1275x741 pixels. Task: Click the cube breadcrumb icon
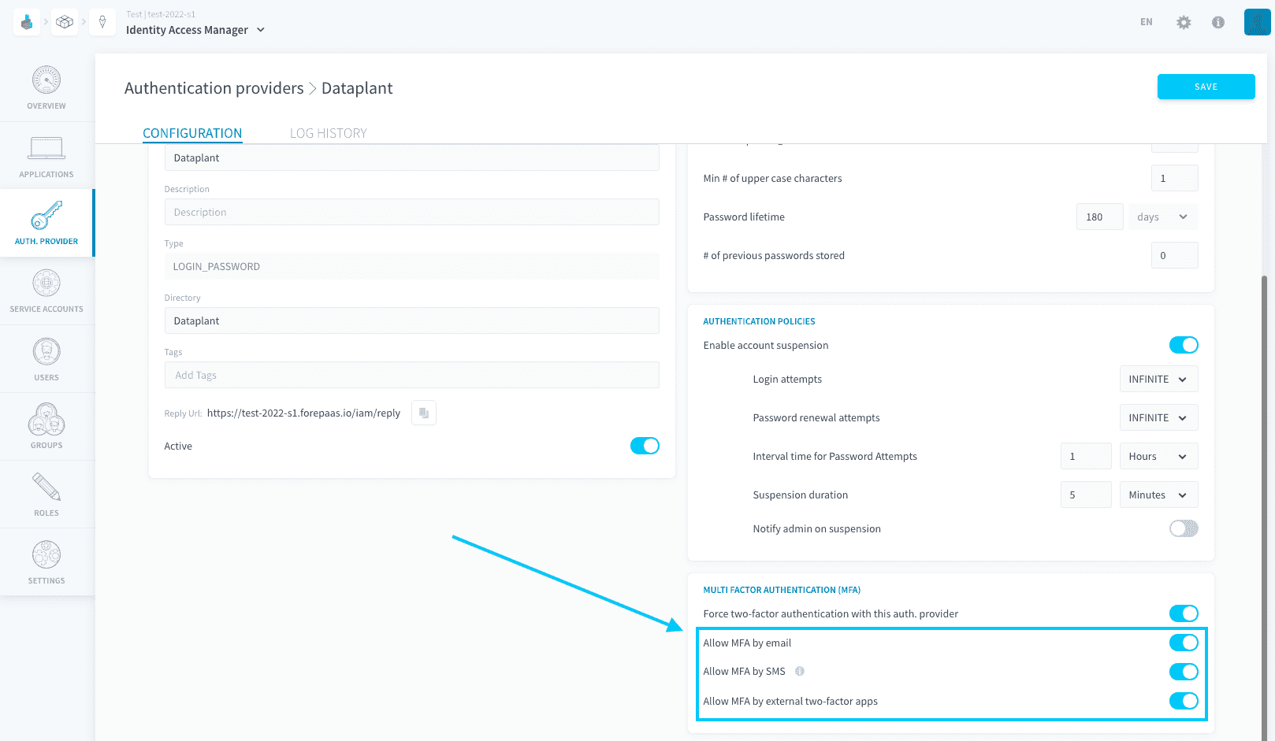65,22
